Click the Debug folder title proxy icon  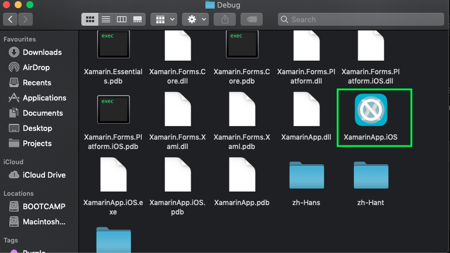pyautogui.click(x=210, y=5)
